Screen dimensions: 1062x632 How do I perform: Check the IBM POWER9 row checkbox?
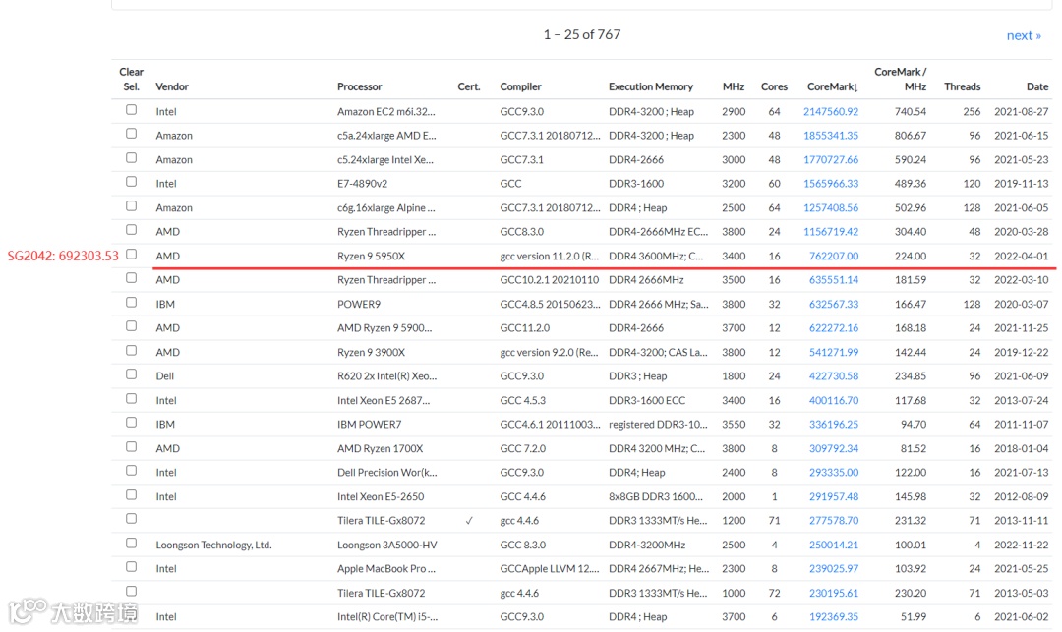132,302
